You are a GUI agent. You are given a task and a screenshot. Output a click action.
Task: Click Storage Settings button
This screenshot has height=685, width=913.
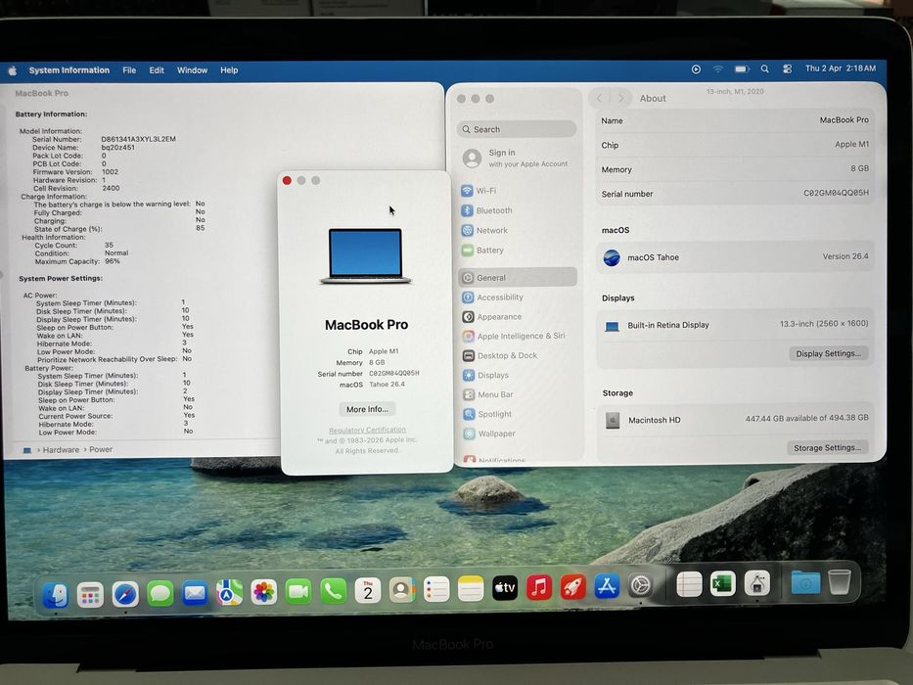coord(827,447)
